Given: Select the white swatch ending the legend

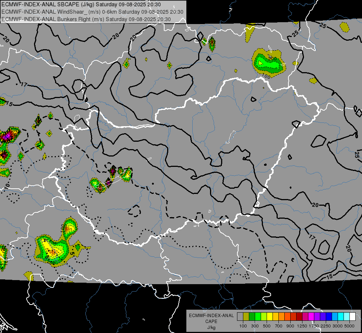Looking at the screenshot, I should [x=352, y=317].
